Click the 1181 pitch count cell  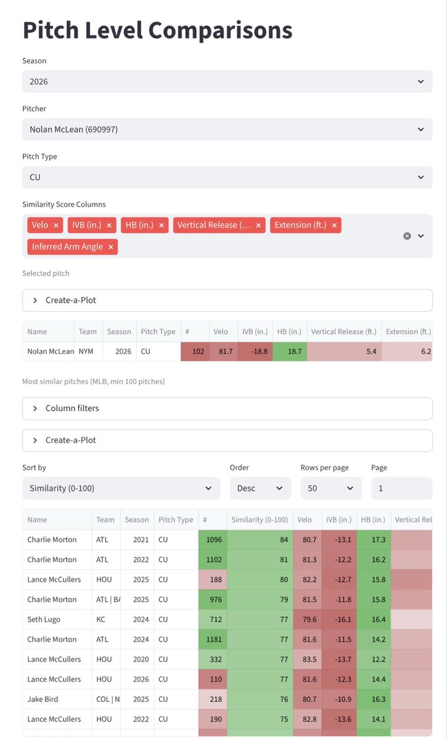click(x=213, y=639)
